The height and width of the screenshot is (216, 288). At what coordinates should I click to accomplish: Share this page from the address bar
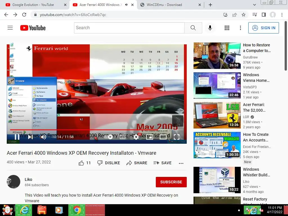(x=235, y=15)
